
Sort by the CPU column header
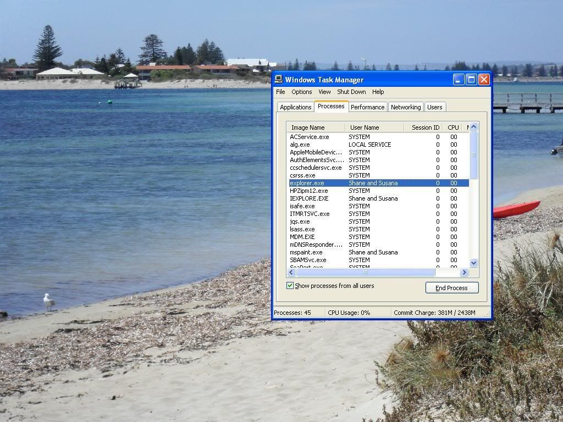click(x=453, y=127)
